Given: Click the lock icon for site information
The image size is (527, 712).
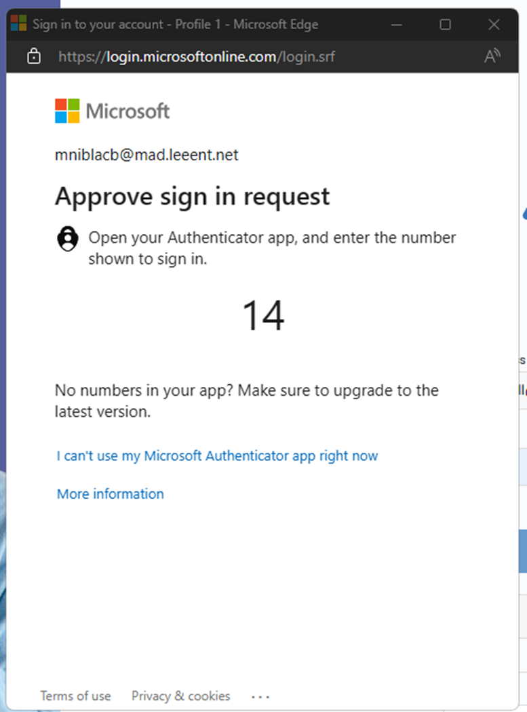Looking at the screenshot, I should coord(33,57).
